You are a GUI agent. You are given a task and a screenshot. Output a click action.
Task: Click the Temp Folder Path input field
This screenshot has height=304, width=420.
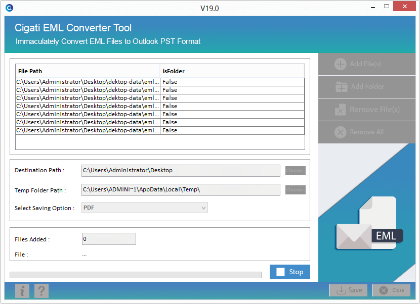(x=181, y=190)
